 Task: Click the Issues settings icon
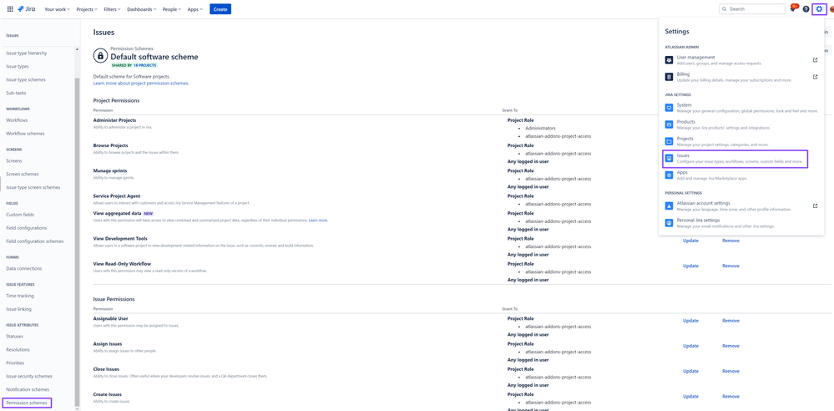pyautogui.click(x=669, y=158)
